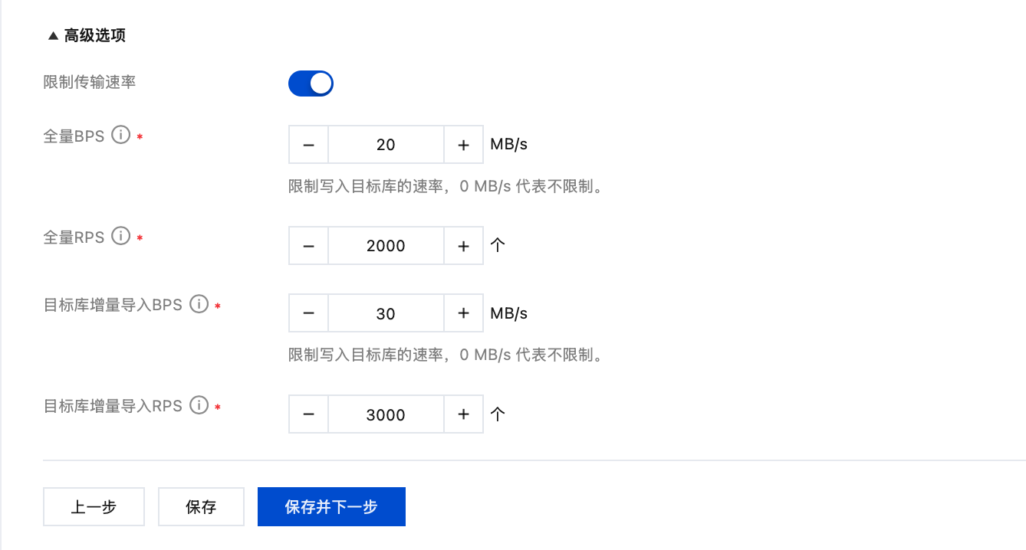Click the info icon beside 目标库增量导入RPS
The height and width of the screenshot is (550, 1026).
point(199,405)
